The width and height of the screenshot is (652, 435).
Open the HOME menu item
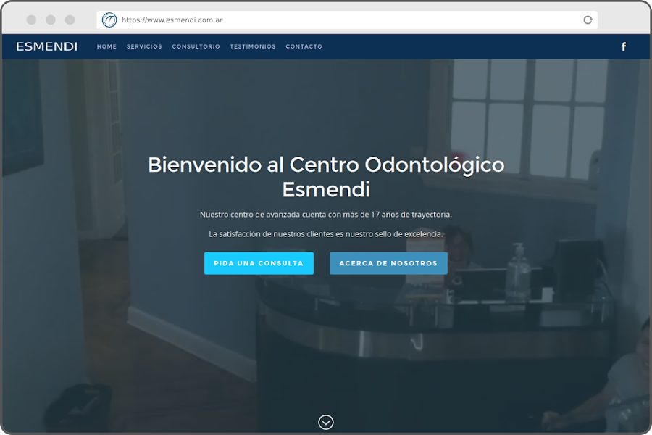(106, 46)
